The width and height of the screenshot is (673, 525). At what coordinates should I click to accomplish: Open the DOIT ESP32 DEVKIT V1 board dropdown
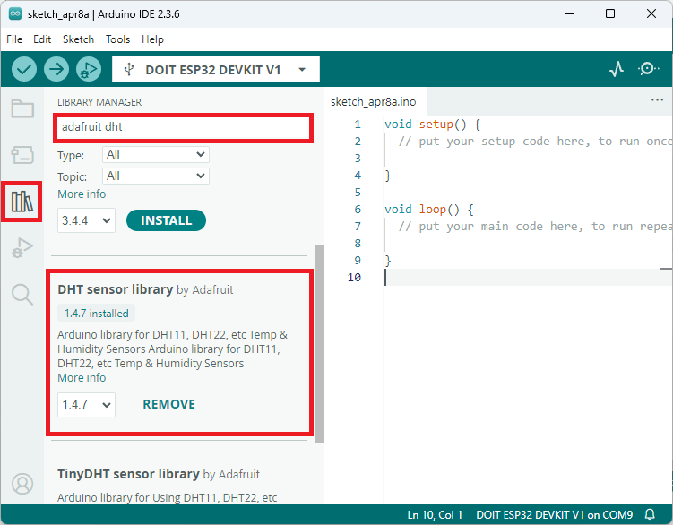[x=215, y=69]
